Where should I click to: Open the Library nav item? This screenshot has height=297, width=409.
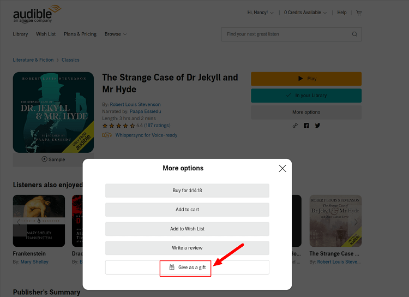click(20, 34)
